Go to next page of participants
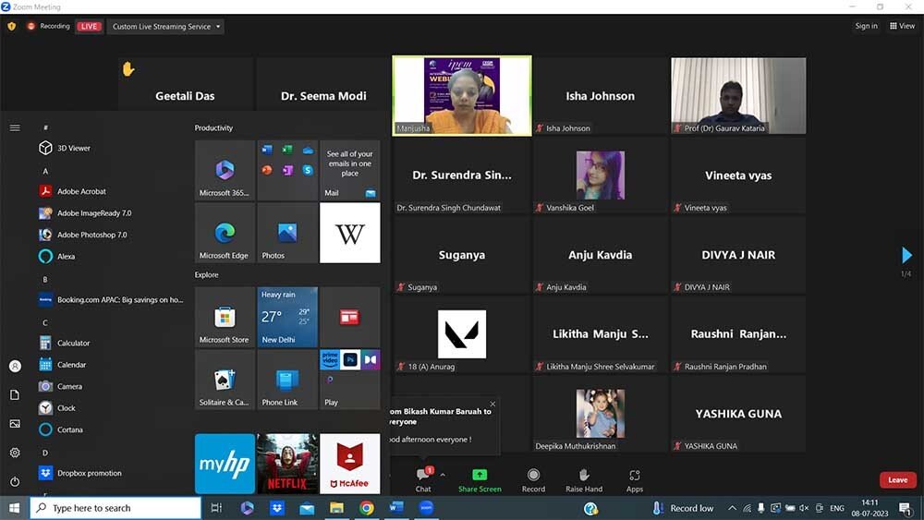924x520 pixels. (906, 256)
